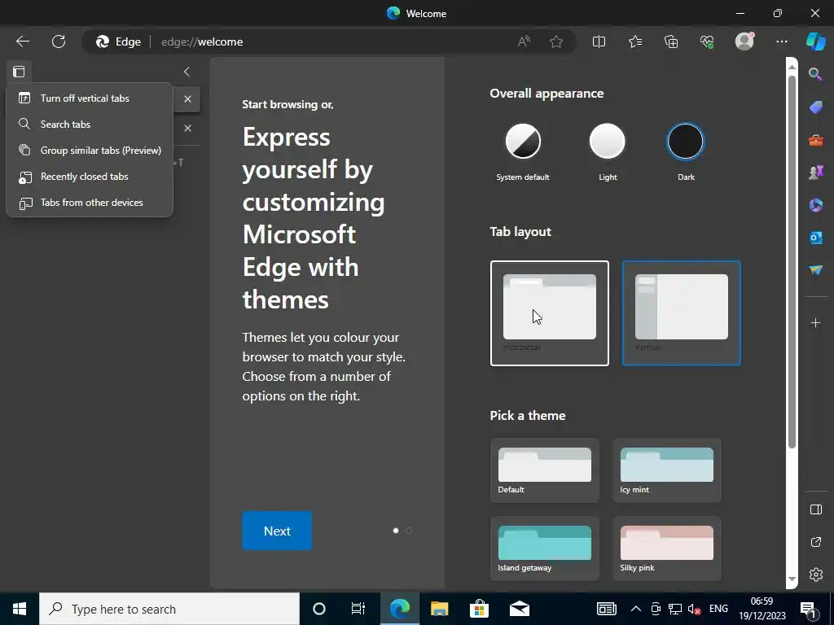Open split screen icon
This screenshot has width=834, height=625.
599,42
